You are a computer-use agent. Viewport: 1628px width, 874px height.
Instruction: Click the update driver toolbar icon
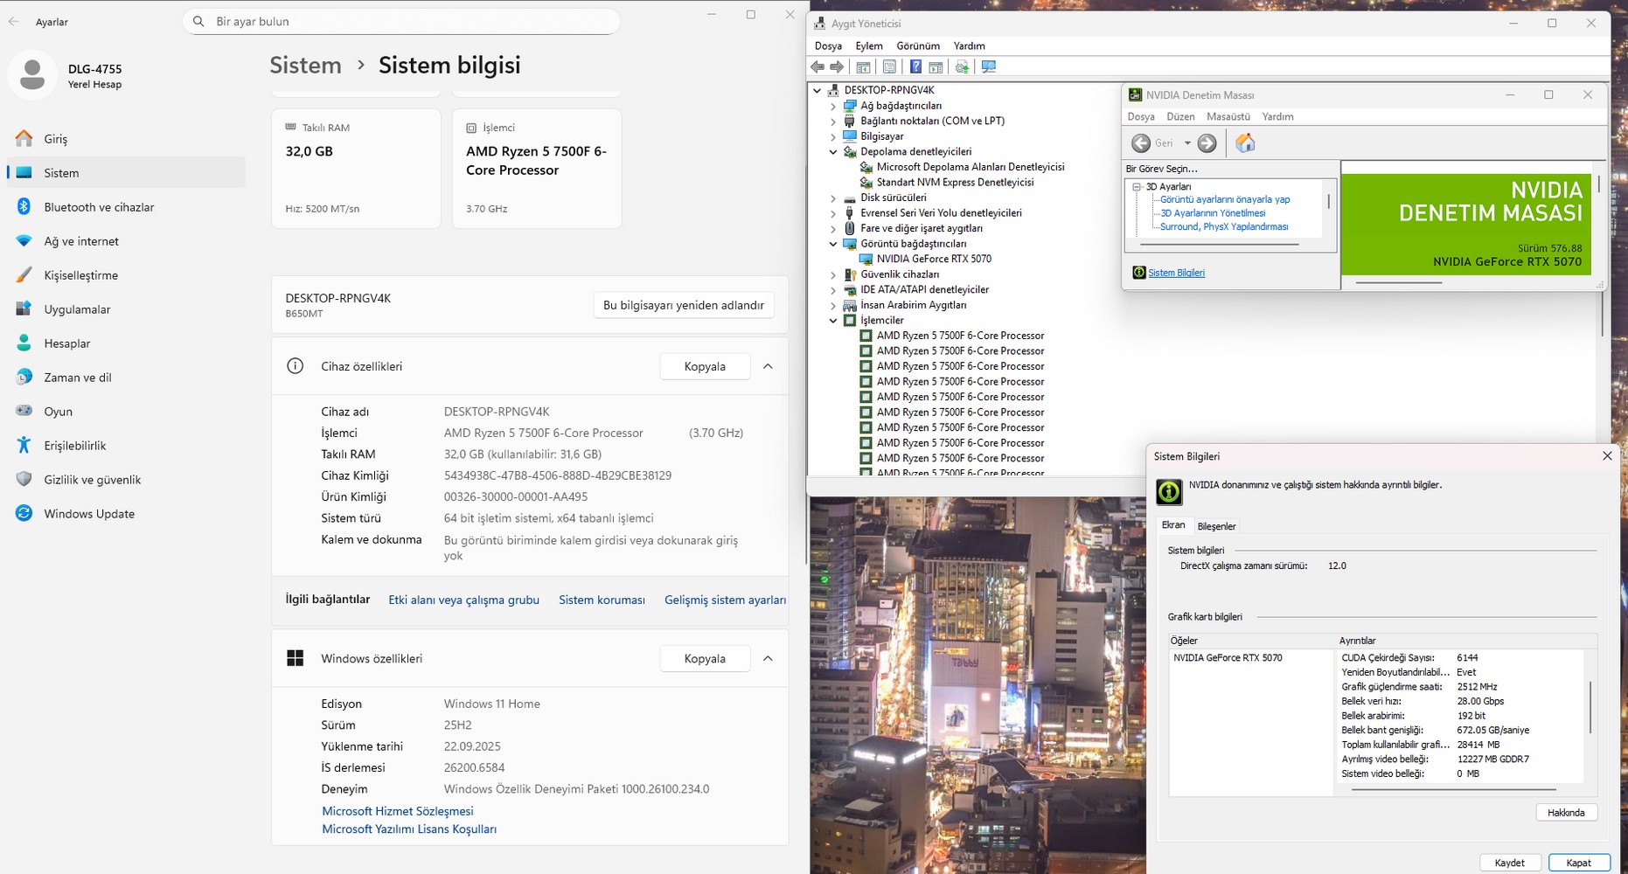click(962, 67)
